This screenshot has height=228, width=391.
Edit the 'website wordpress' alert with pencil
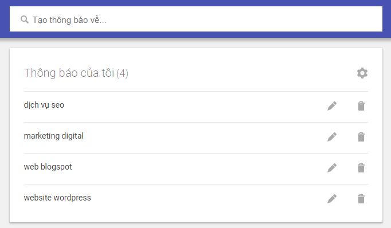[x=332, y=199]
